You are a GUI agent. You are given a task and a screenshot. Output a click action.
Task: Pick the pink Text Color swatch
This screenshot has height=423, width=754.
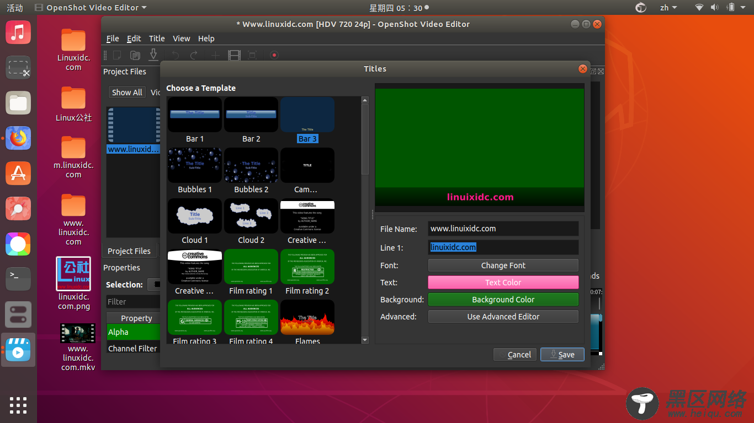point(503,283)
